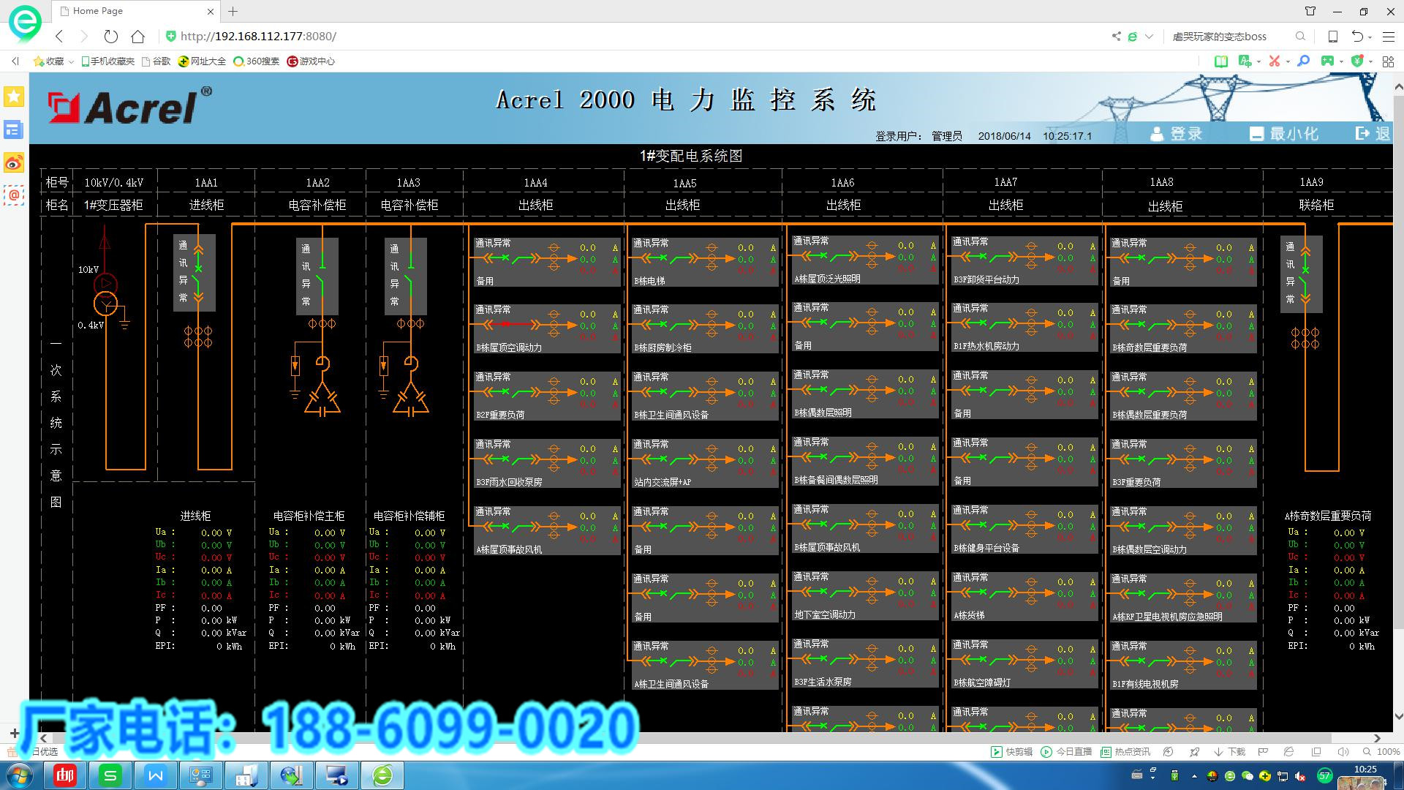Open the dropdown arrow next to undo icon
Image resolution: width=1404 pixels, height=790 pixels.
(1370, 37)
